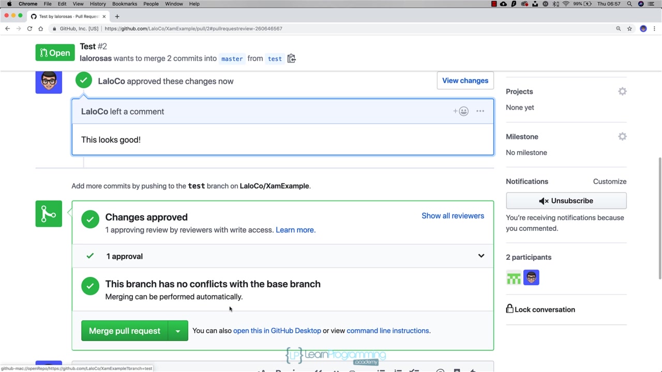Viewport: 662px width, 372px height.
Task: Click the cloud upload menu bar icon
Action: click(503, 4)
